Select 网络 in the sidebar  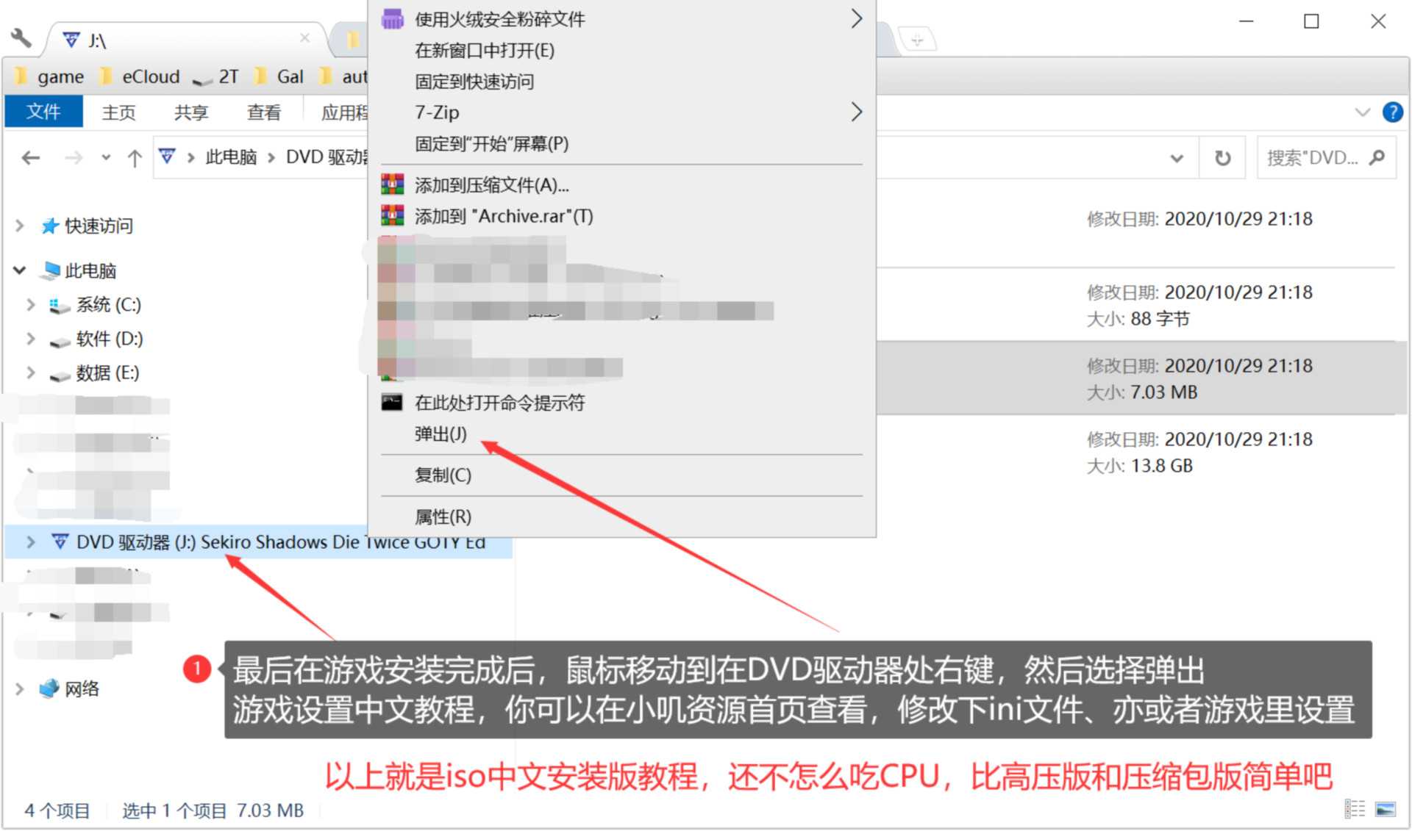click(x=70, y=688)
